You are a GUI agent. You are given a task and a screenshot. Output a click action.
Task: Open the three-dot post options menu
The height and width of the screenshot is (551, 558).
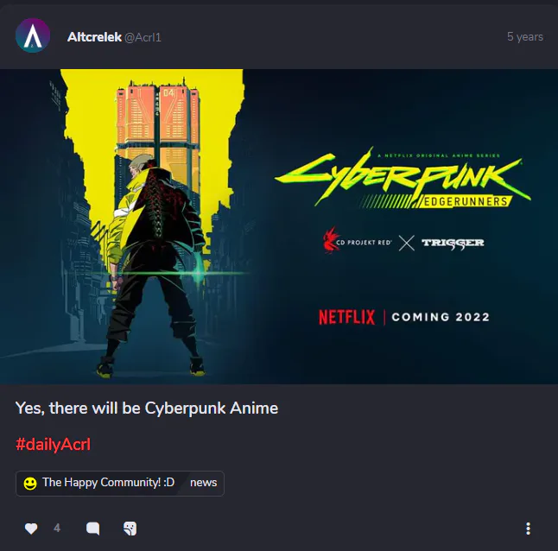pyautogui.click(x=528, y=529)
